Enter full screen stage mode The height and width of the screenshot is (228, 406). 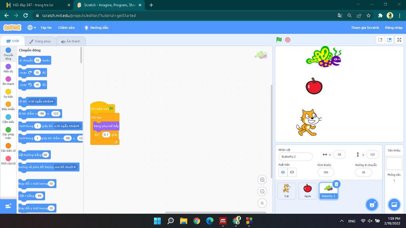tap(399, 40)
